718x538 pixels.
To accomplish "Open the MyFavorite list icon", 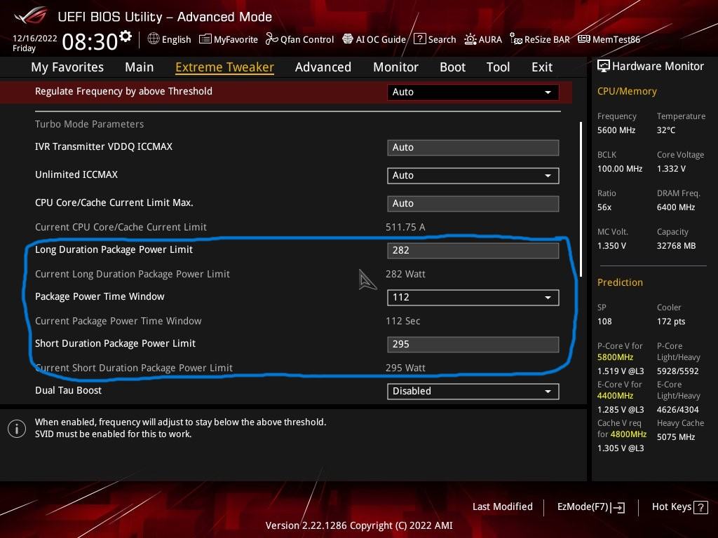I will [205, 39].
